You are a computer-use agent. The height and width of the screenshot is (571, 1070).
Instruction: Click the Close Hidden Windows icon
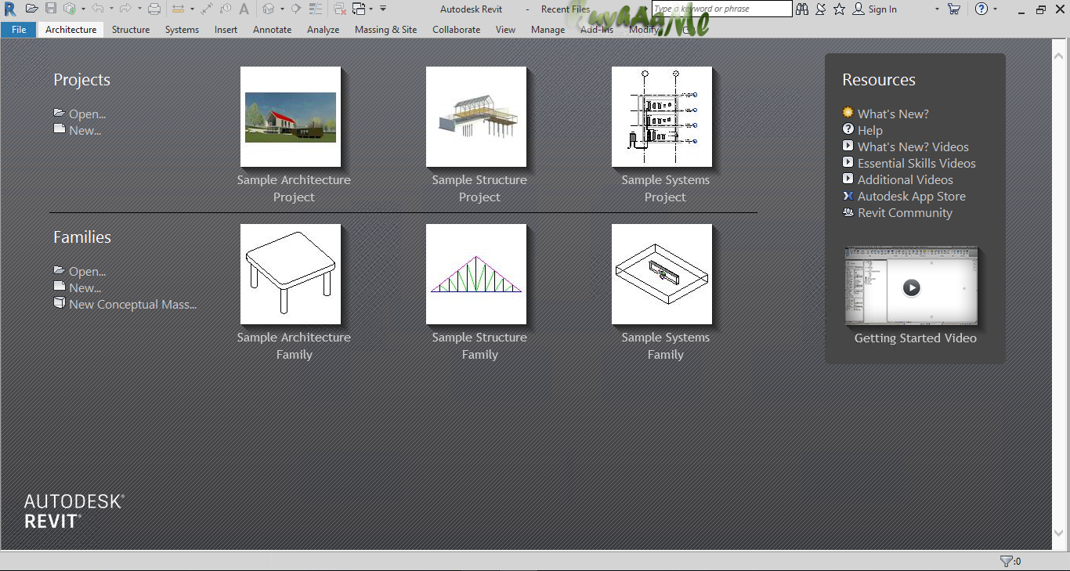340,9
